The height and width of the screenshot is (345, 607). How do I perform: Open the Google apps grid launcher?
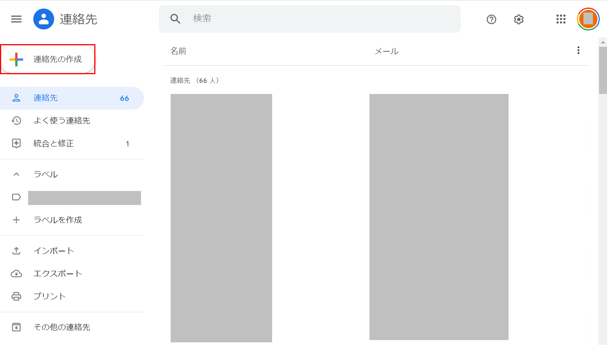point(561,19)
